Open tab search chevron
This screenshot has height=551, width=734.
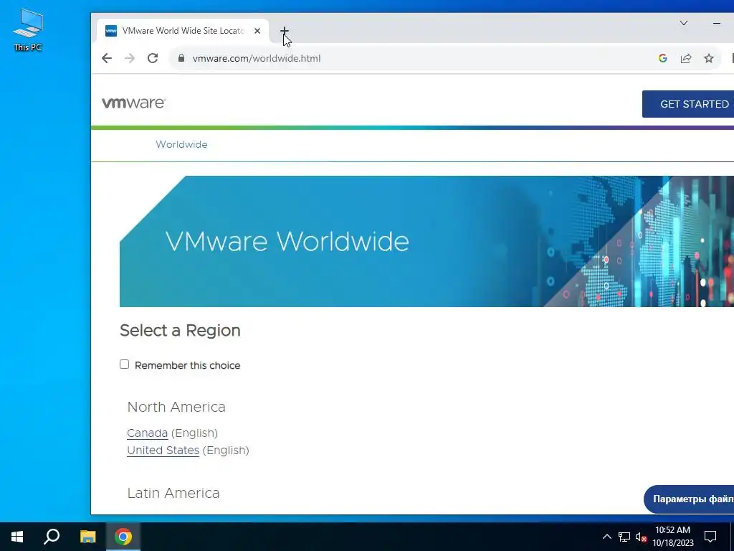pos(684,23)
